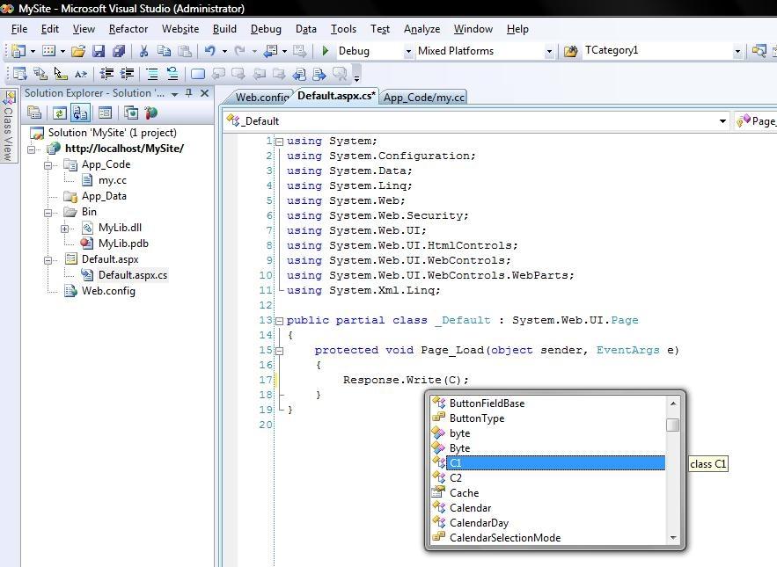Click the Save All icon
Image resolution: width=777 pixels, height=567 pixels.
coord(119,50)
